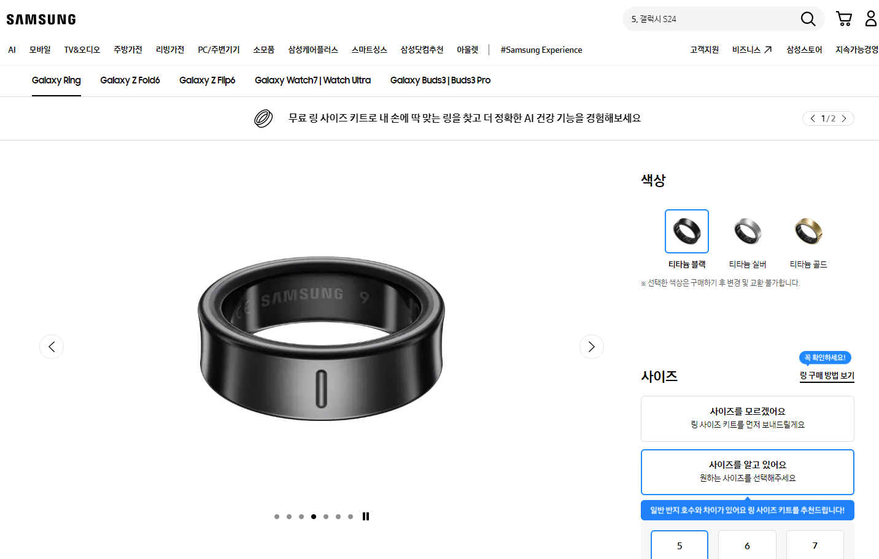The height and width of the screenshot is (559, 879).
Task: Open 삼성스토어 link
Action: (804, 50)
